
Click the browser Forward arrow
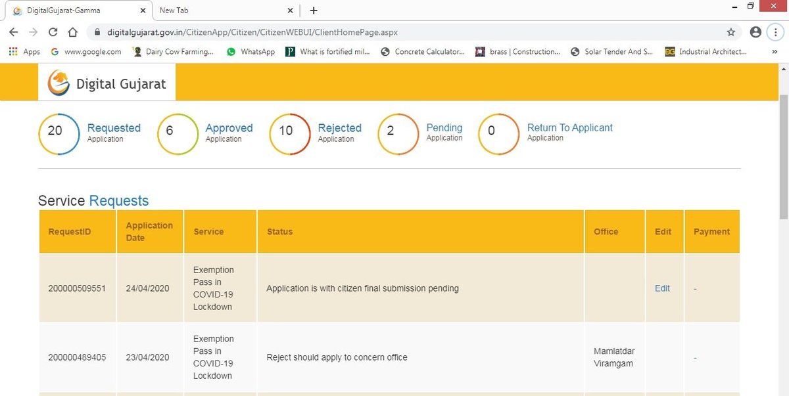tap(34, 32)
